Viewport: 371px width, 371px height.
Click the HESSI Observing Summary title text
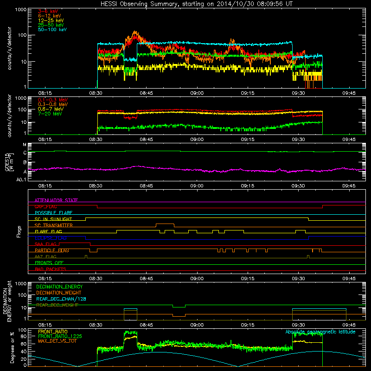coord(197,4)
